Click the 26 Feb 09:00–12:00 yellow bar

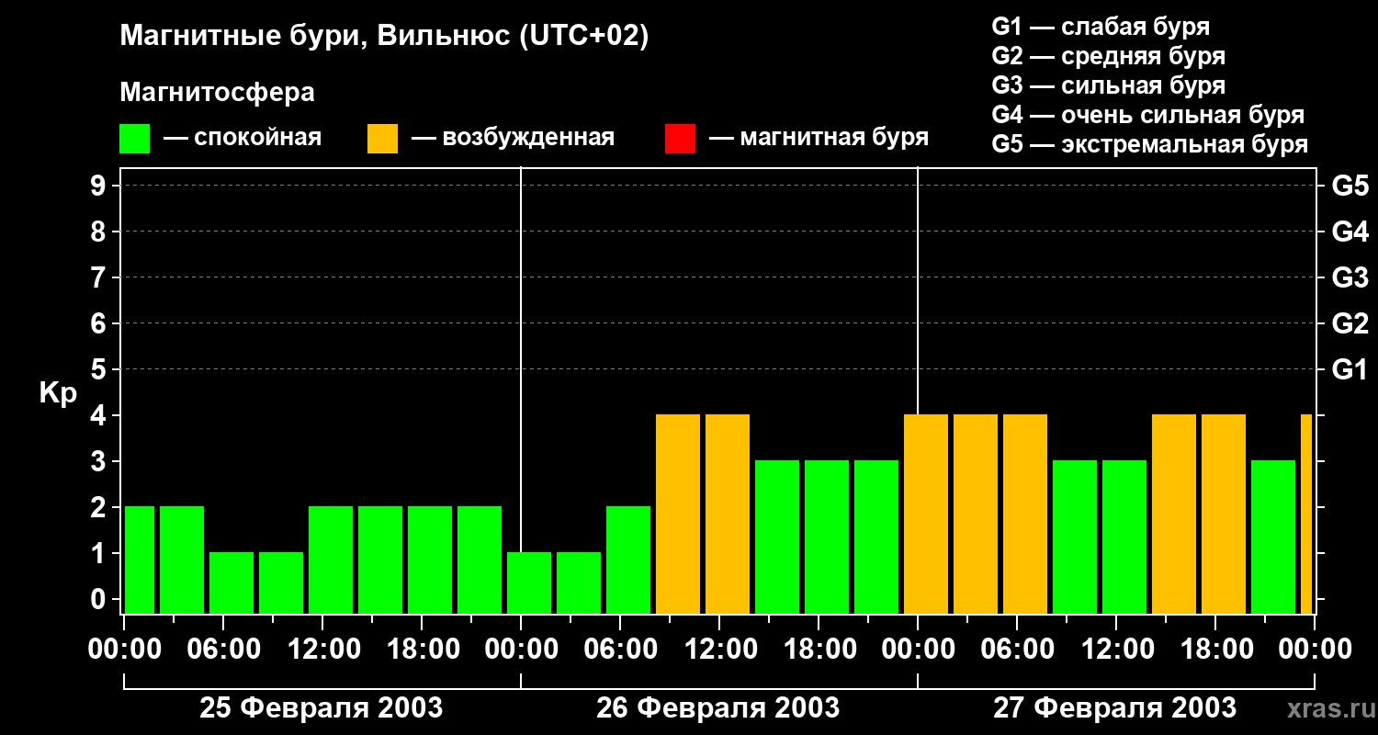(678, 514)
